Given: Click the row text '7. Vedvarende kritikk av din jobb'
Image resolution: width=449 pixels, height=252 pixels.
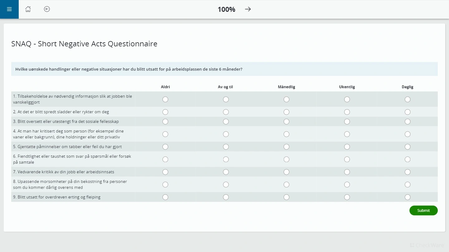Looking at the screenshot, I should (x=64, y=172).
